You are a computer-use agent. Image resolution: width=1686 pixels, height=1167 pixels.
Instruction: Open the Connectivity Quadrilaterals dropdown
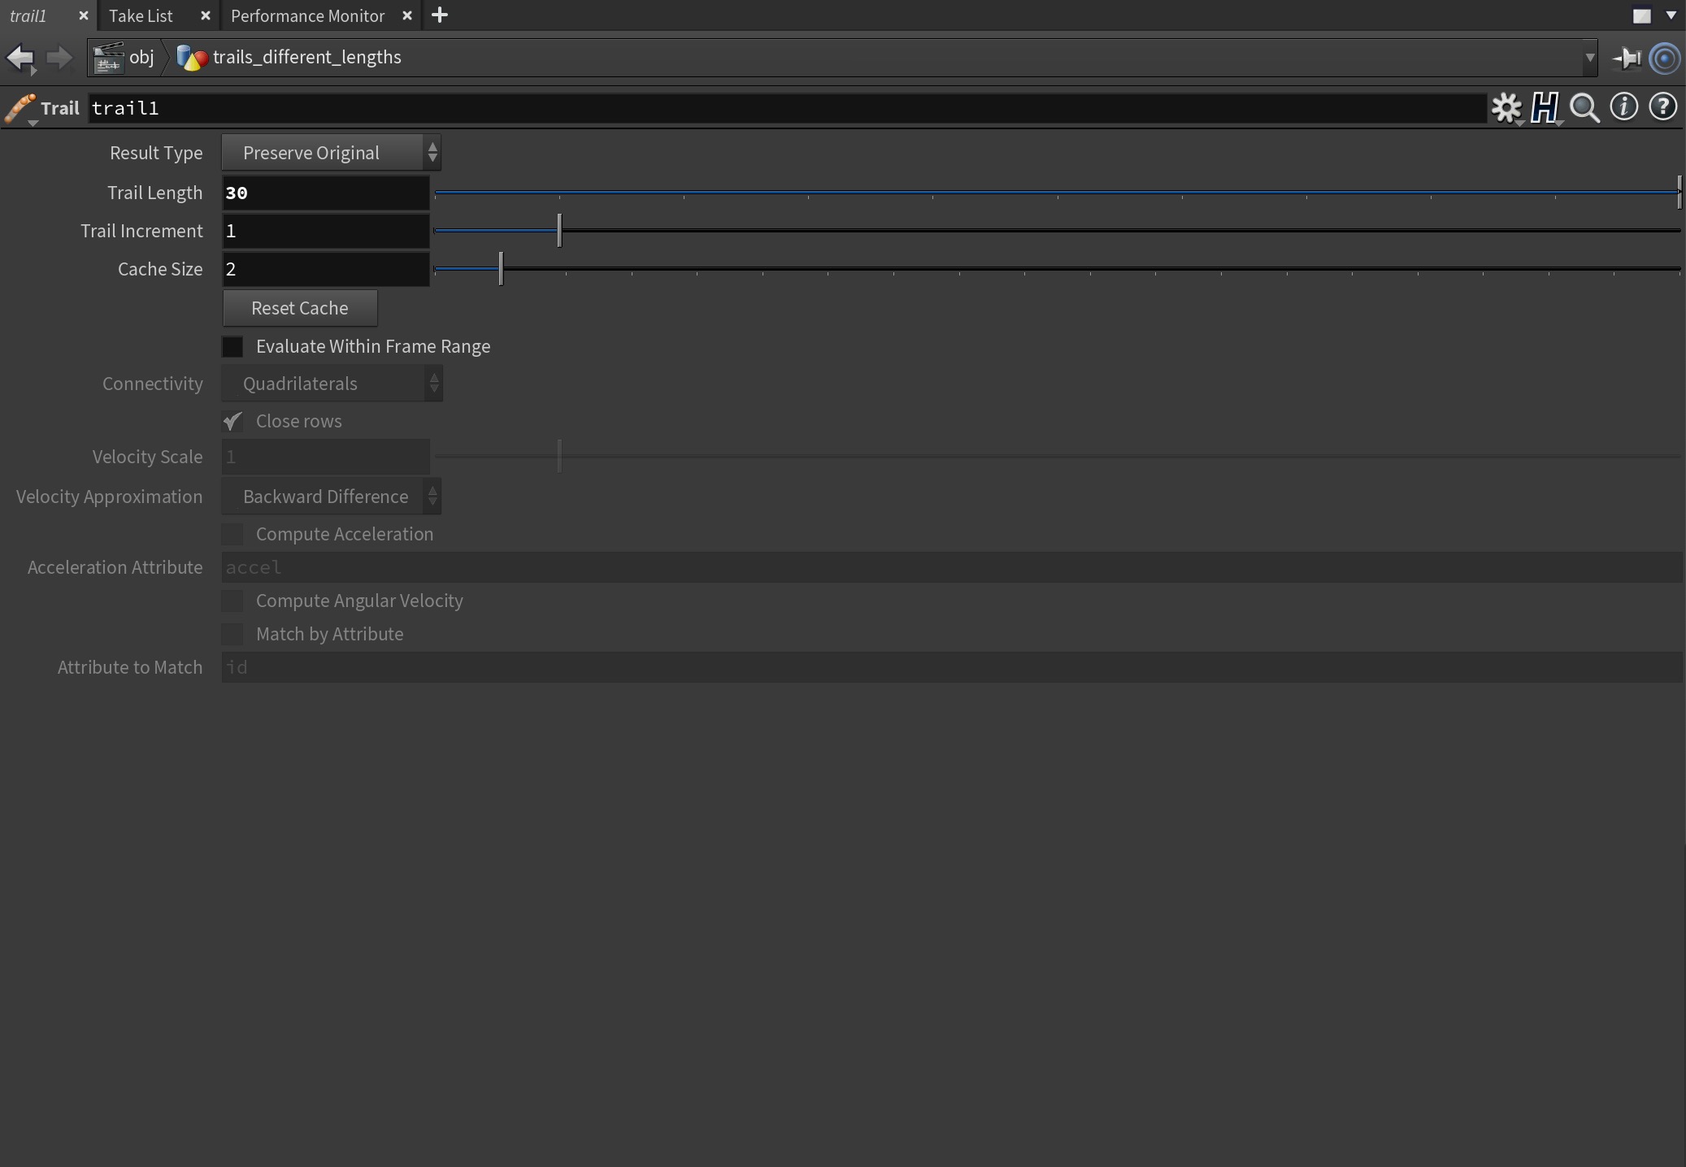(332, 384)
